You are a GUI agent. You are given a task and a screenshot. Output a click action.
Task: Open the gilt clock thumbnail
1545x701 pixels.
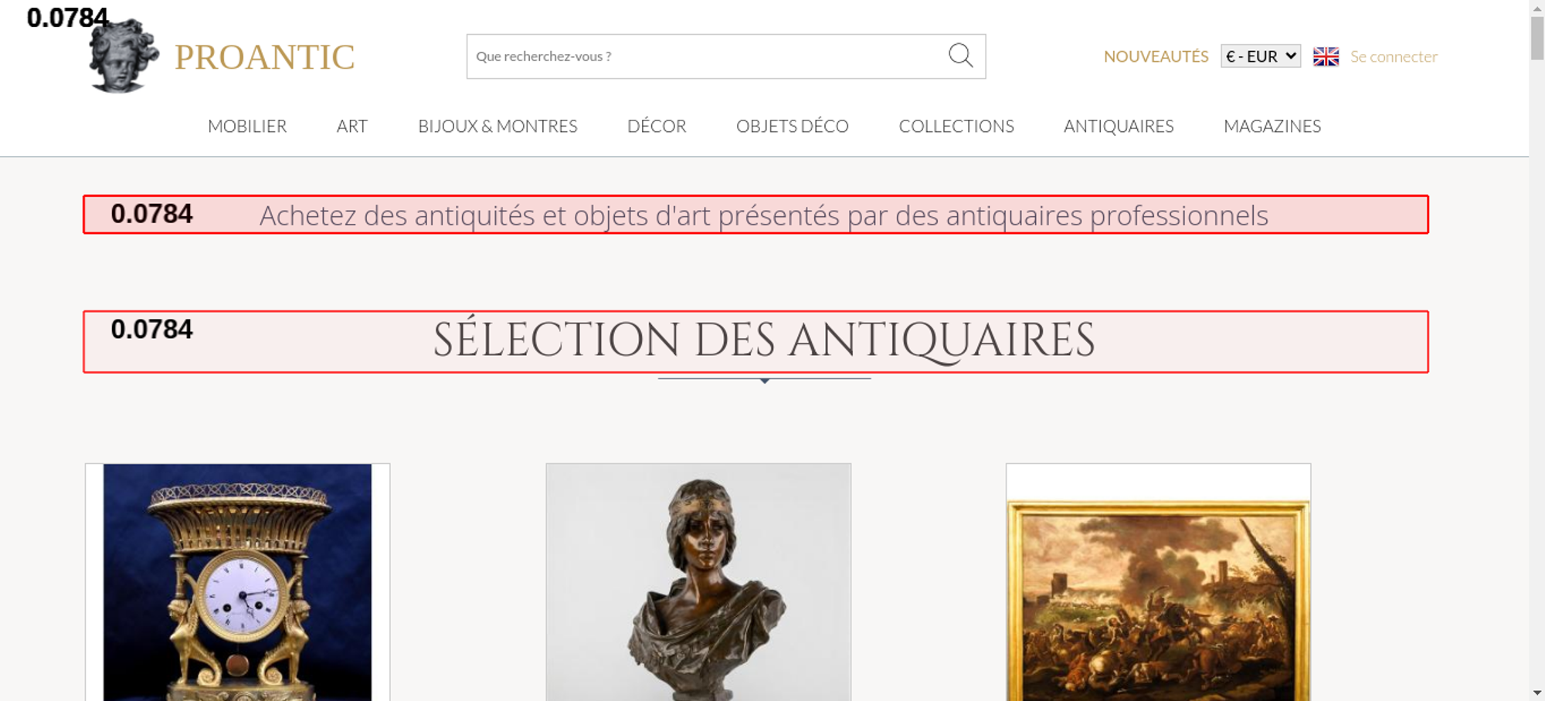(237, 582)
